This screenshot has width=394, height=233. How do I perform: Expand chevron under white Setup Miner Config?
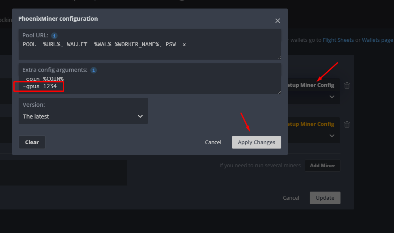pos(332,97)
